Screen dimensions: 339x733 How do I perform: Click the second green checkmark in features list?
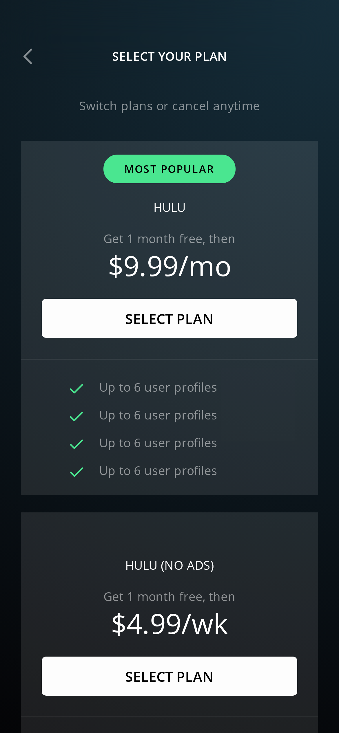coord(76,417)
